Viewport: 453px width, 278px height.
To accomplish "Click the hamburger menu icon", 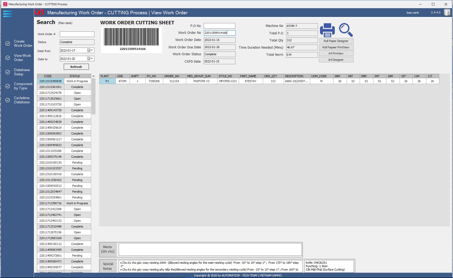I will 7,14.
